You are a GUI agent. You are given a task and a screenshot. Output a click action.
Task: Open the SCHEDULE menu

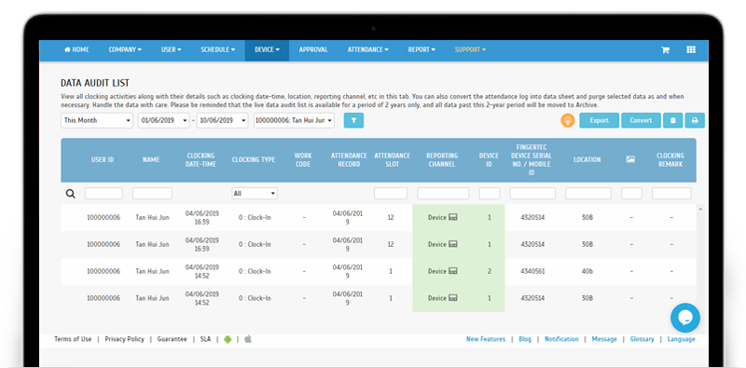pos(218,50)
